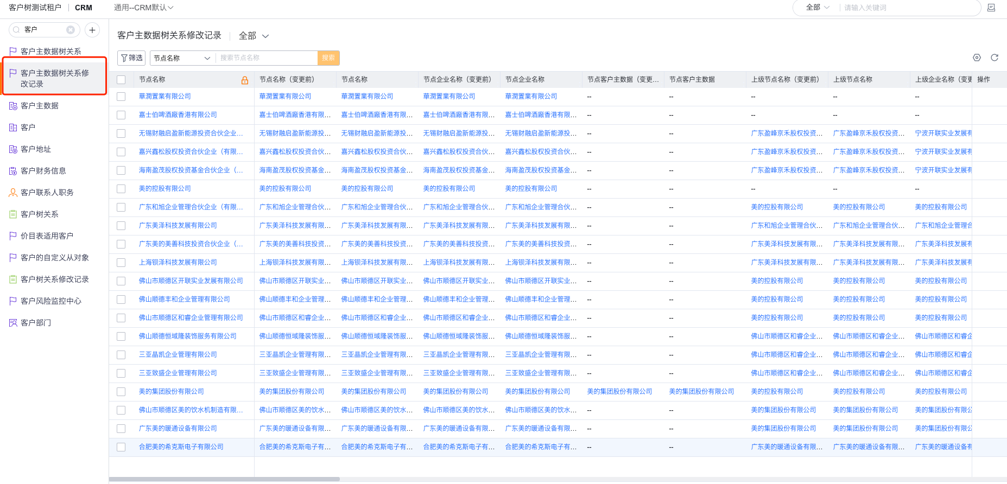Open the 上海钡泽科技发展有限公司 record link
The width and height of the screenshot is (1007, 484).
[178, 263]
